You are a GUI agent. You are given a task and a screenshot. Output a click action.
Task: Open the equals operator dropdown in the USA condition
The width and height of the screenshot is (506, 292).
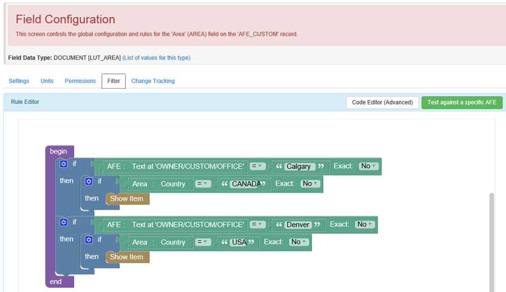203,242
